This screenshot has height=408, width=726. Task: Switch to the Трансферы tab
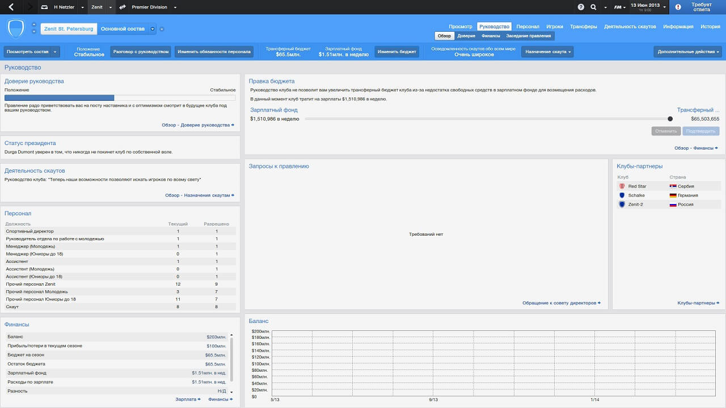coord(583,27)
